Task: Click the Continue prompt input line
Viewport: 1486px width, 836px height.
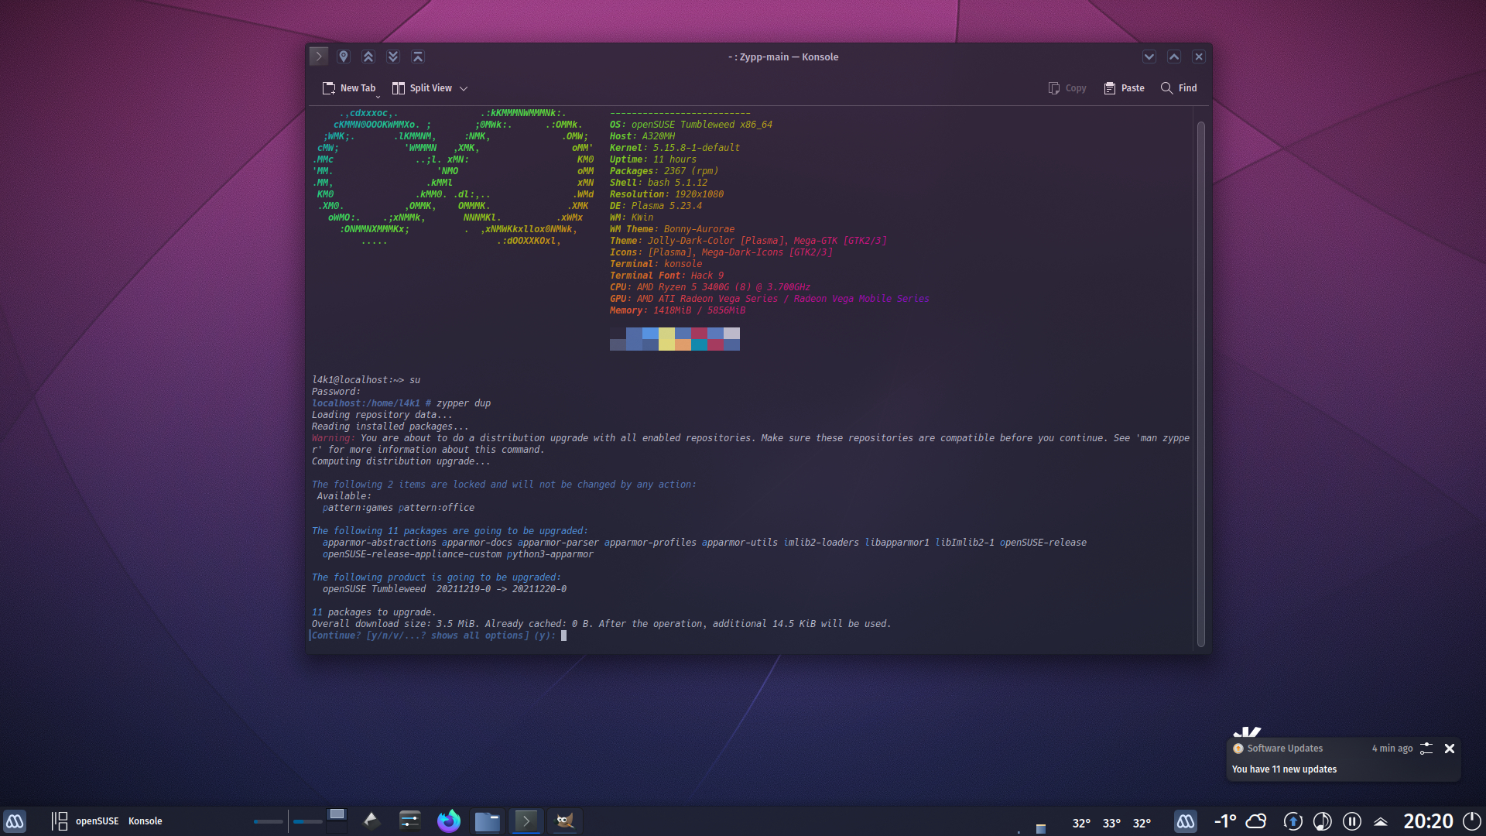Action: [437, 636]
